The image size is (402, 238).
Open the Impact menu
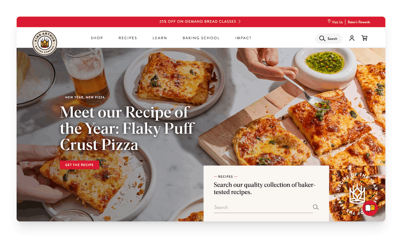(243, 38)
